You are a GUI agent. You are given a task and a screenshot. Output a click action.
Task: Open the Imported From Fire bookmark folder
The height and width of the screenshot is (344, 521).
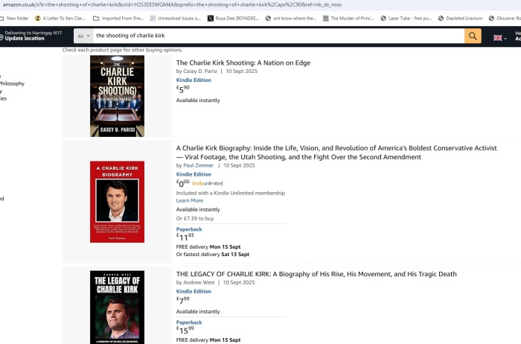118,19
